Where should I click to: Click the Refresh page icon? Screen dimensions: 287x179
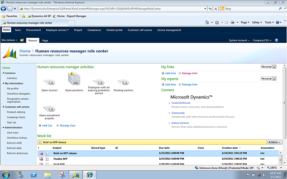tap(210, 9)
